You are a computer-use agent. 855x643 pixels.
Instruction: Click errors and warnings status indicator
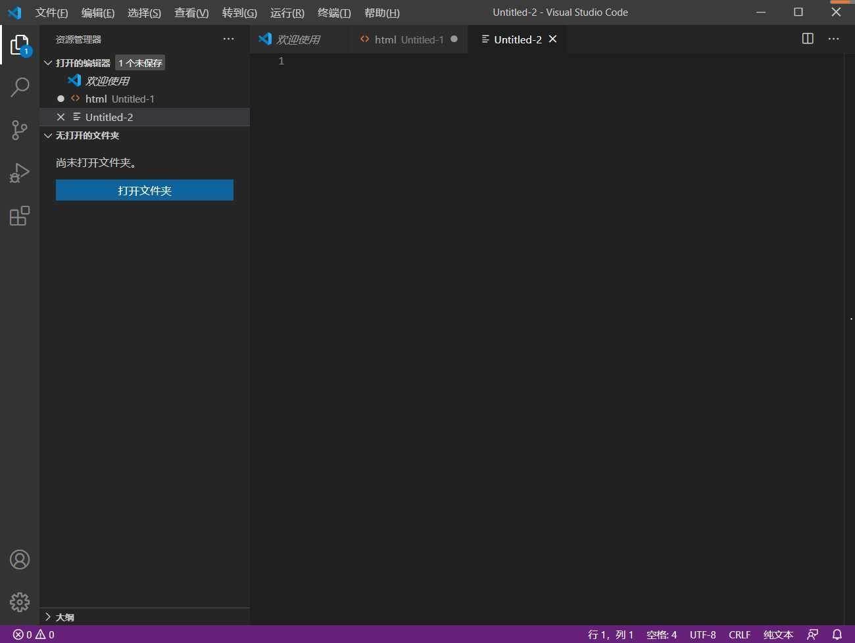click(34, 634)
